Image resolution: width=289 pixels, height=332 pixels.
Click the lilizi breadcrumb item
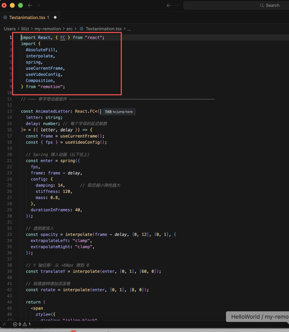(x=25, y=29)
